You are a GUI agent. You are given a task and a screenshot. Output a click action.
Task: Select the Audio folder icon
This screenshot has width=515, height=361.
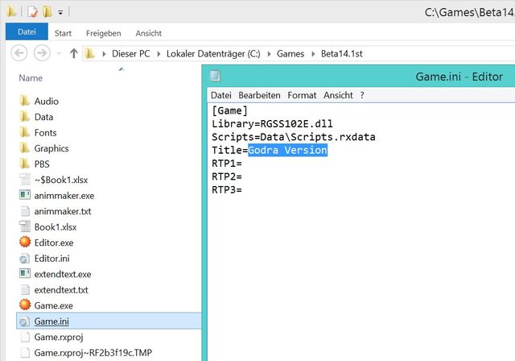(x=25, y=101)
